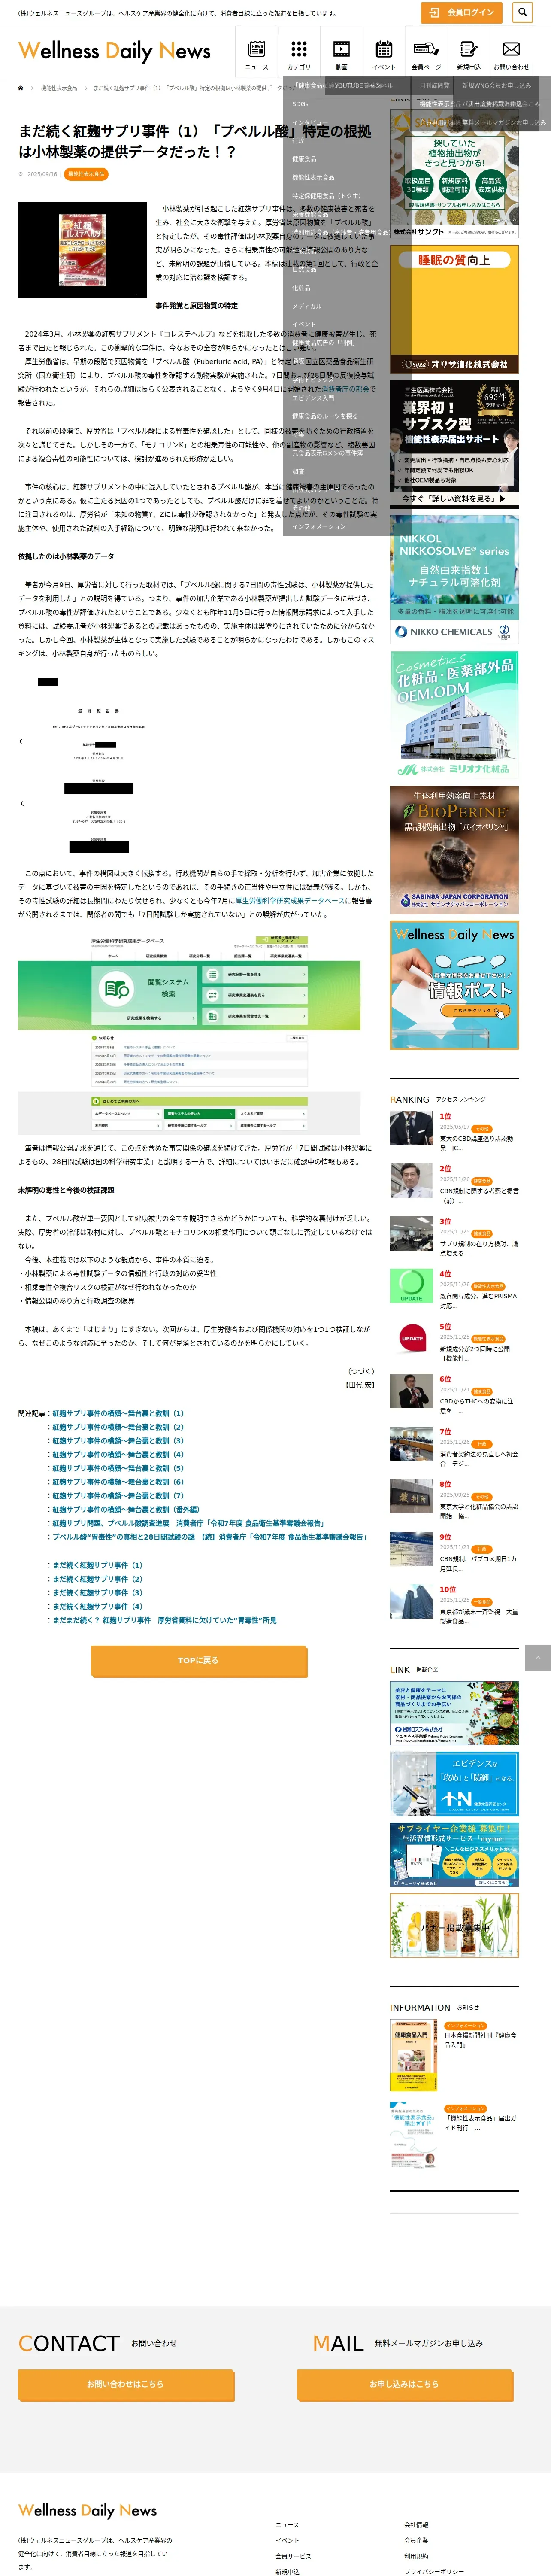Select インフォメーション in the category dropdown
The height and width of the screenshot is (2576, 551).
[x=319, y=526]
